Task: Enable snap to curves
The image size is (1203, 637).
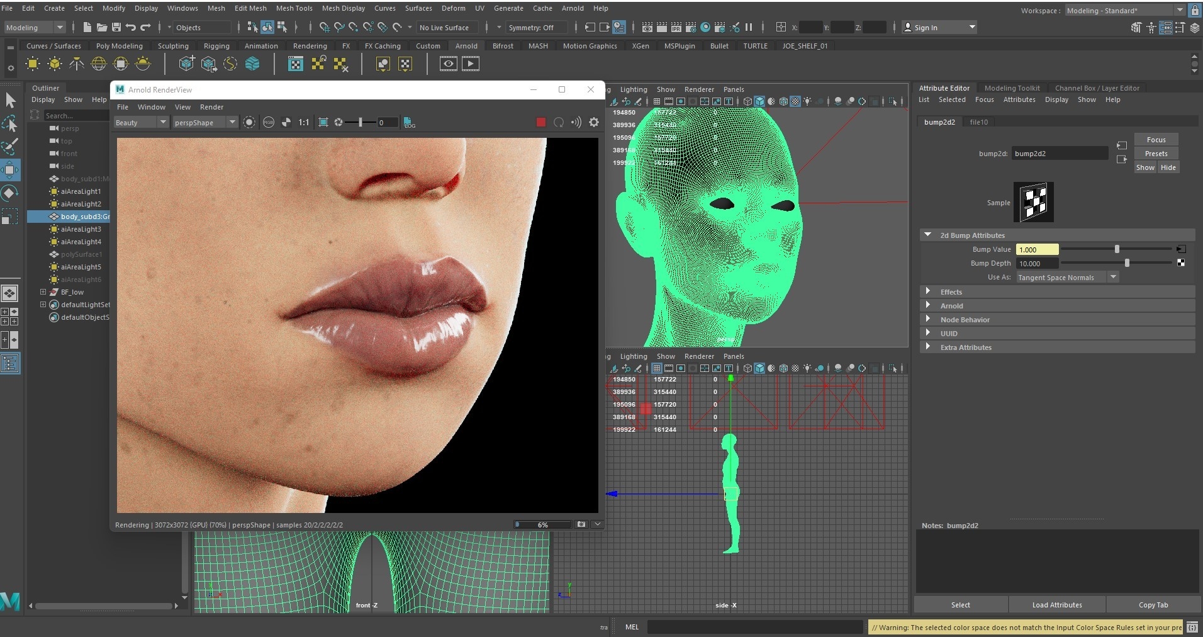Action: 339,27
